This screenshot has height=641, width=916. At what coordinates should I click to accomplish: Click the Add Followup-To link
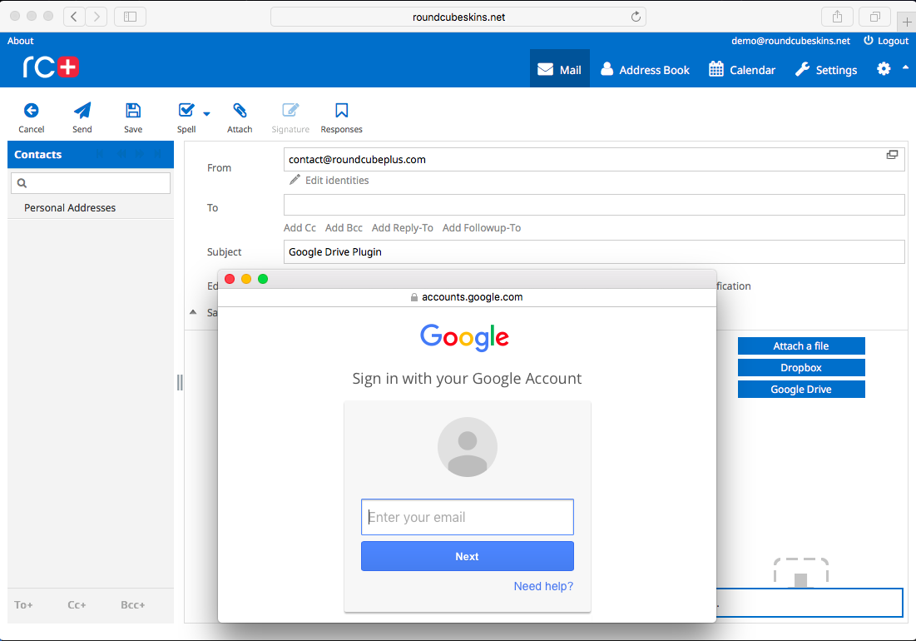click(482, 228)
